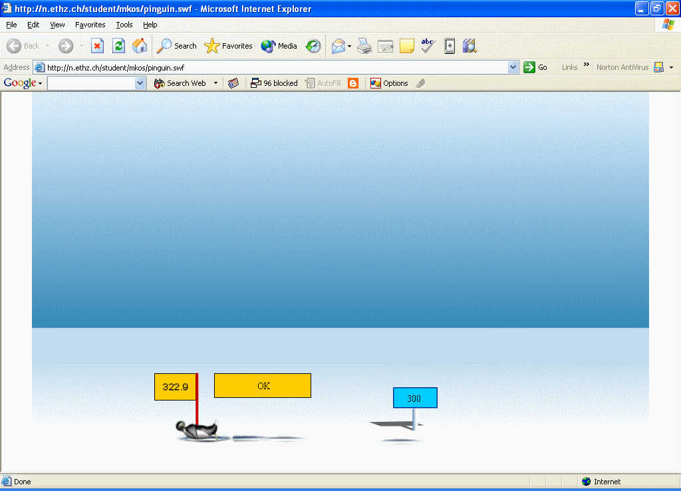The width and height of the screenshot is (681, 491).
Task: Click the Print icon
Action: coord(364,46)
